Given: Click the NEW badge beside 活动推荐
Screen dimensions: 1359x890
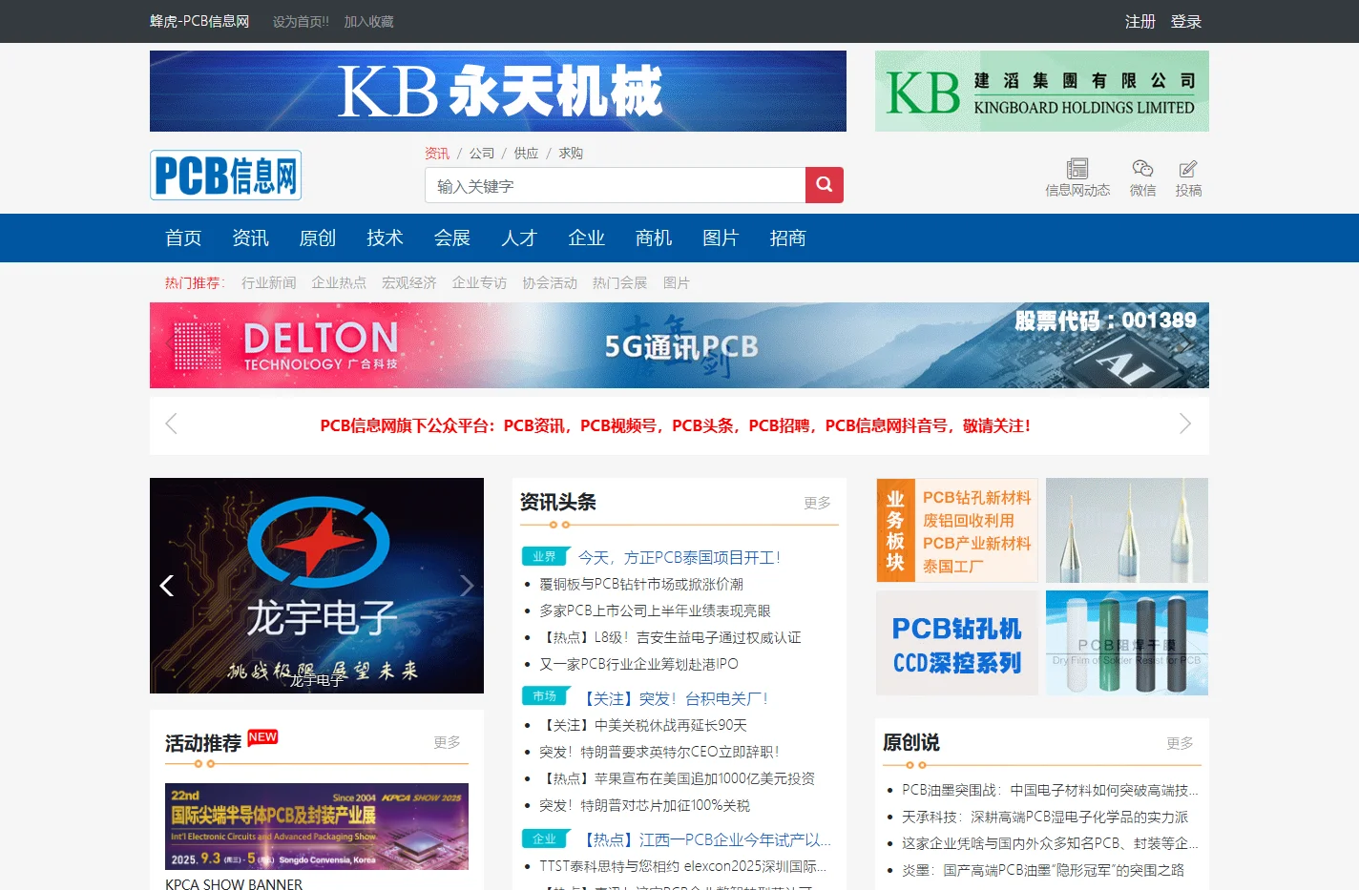Looking at the screenshot, I should pos(262,737).
